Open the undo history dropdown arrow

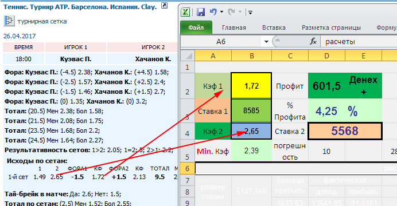[x=221, y=12]
